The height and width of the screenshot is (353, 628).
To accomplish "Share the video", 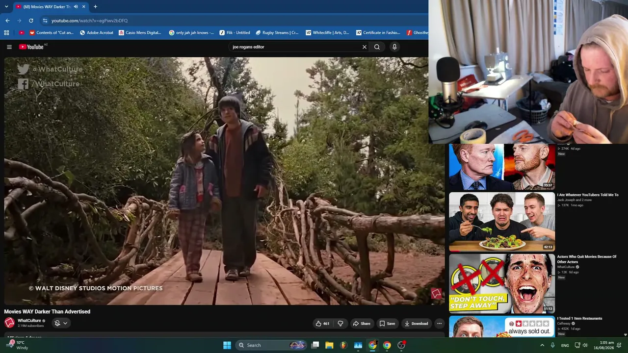I will pos(362,324).
